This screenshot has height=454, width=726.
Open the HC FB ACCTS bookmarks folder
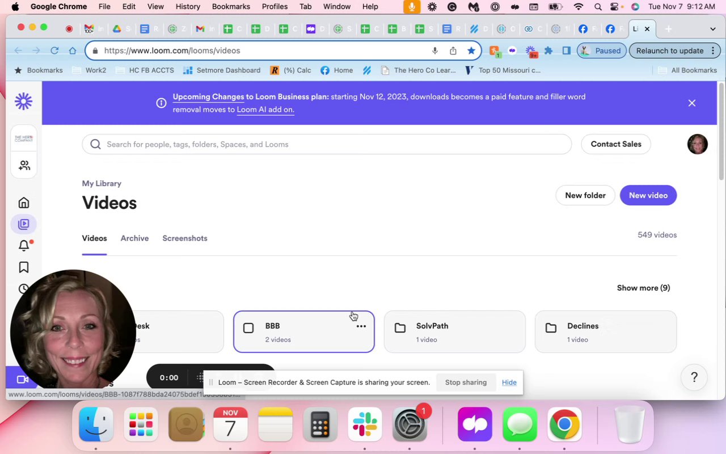(x=145, y=70)
